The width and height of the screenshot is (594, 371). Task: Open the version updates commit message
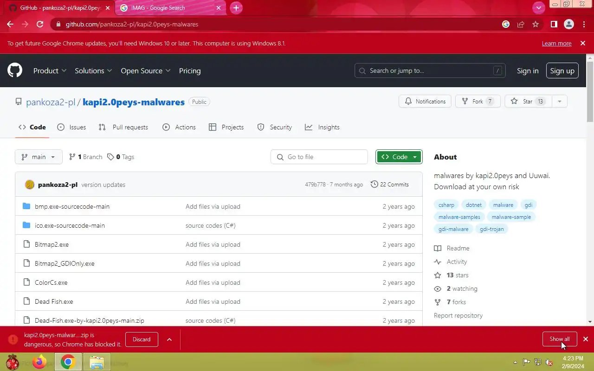(x=103, y=185)
